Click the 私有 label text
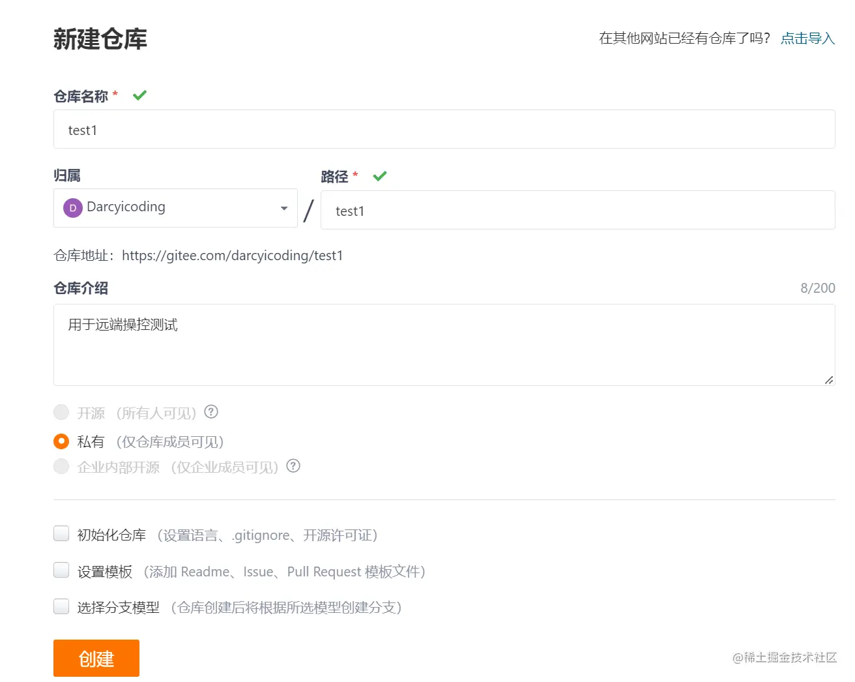 pyautogui.click(x=91, y=442)
